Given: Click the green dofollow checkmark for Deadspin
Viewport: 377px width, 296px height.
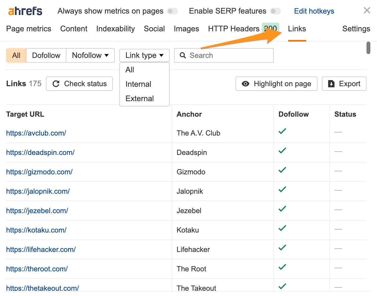Looking at the screenshot, I should (x=282, y=150).
